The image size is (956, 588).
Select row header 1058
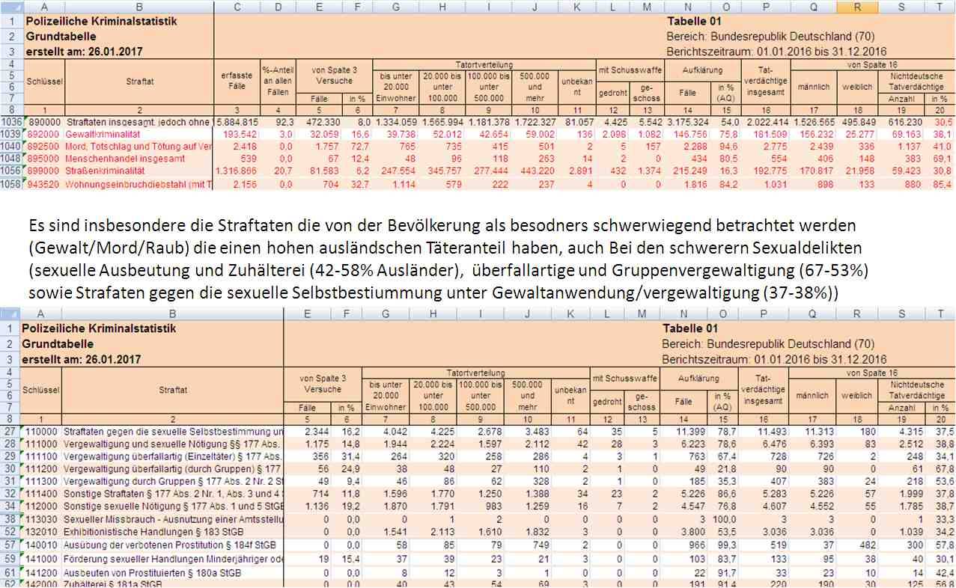(11, 184)
